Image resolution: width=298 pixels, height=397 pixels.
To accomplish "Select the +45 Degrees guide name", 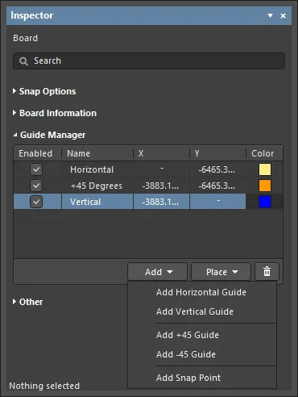I will coord(96,186).
